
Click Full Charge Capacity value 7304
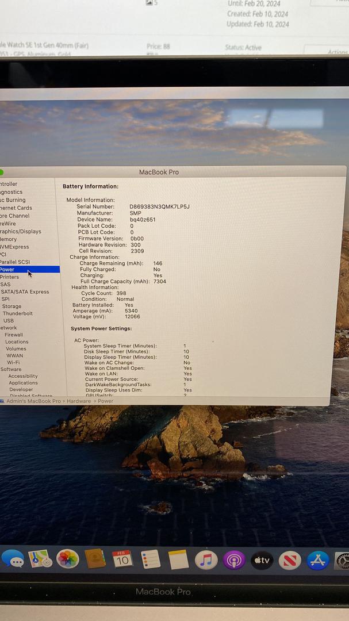[x=160, y=282]
